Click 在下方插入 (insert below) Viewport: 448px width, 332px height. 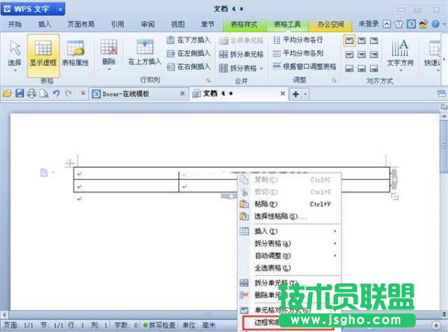tap(190, 40)
